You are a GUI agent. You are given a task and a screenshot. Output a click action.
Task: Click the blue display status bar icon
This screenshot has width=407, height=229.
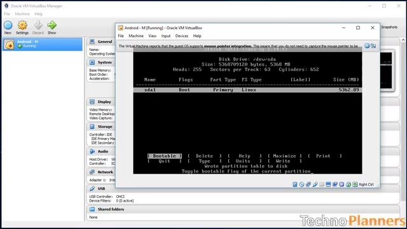(x=328, y=184)
